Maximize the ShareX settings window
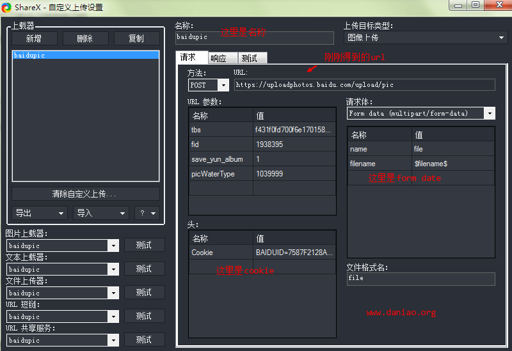The width and height of the screenshot is (512, 351). 476,5
